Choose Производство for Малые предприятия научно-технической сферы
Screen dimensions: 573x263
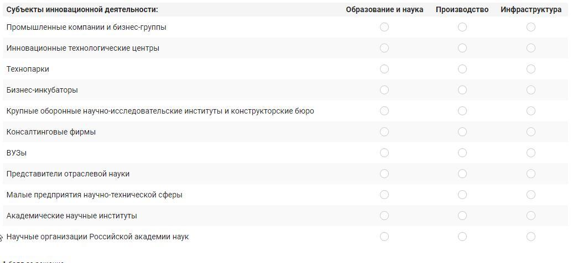click(x=462, y=195)
